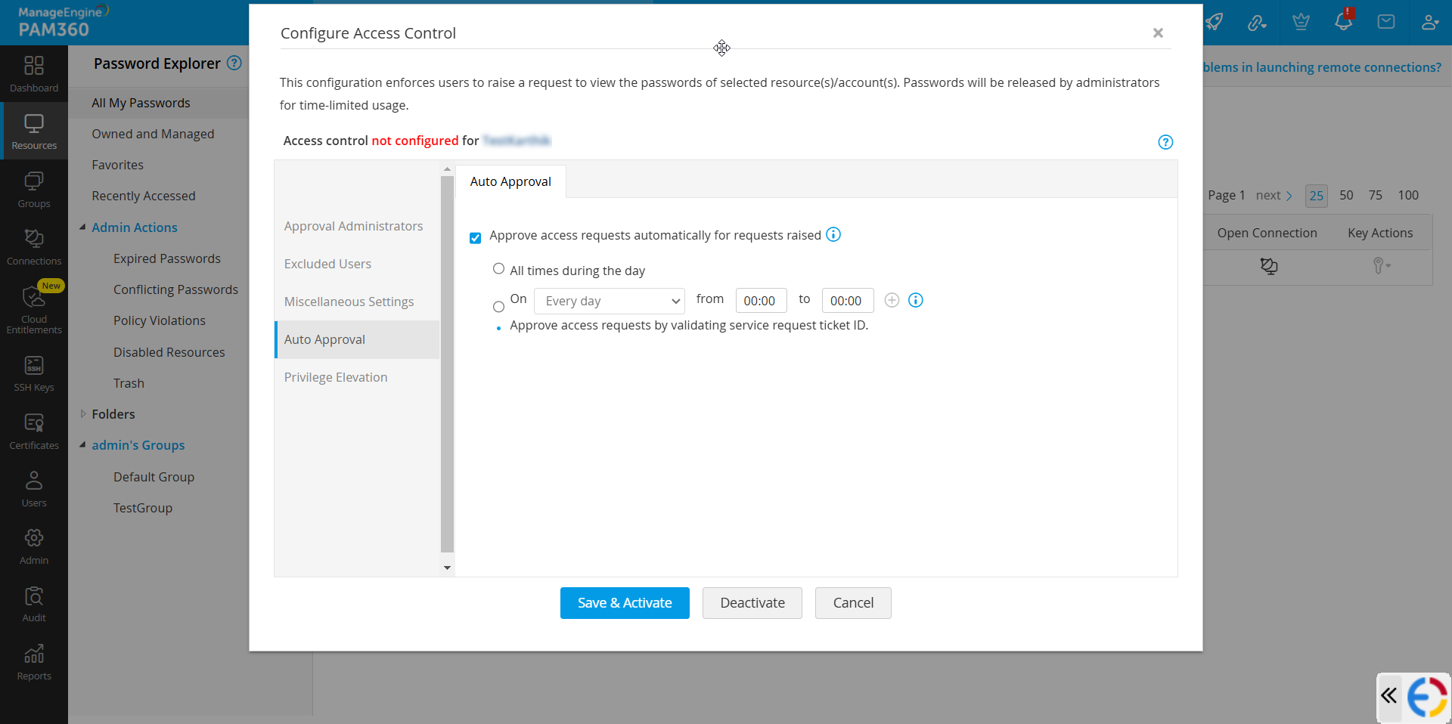Open the Connections section
The height and width of the screenshot is (724, 1452).
click(33, 246)
